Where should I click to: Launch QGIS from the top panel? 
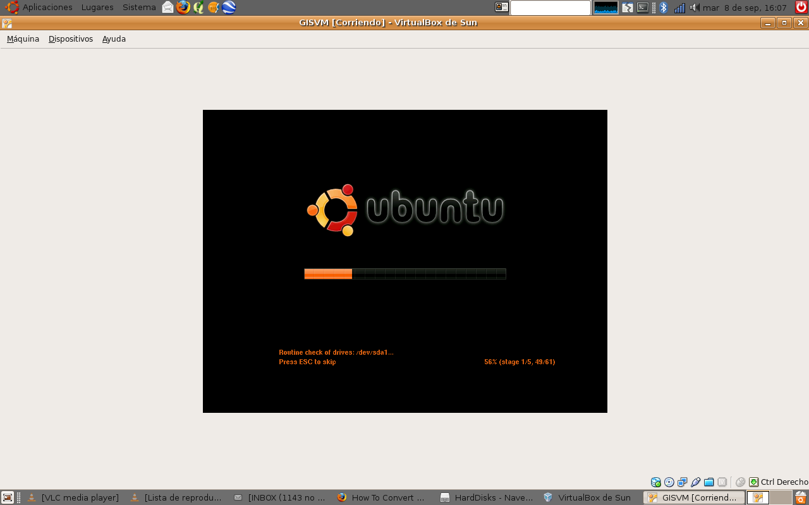(x=198, y=8)
